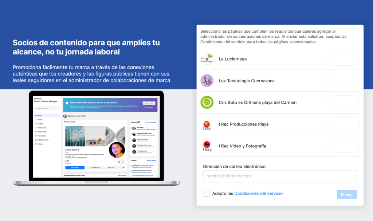Click the Instagram icon under the creator photo
The height and width of the screenshot is (221, 373).
[118, 162]
